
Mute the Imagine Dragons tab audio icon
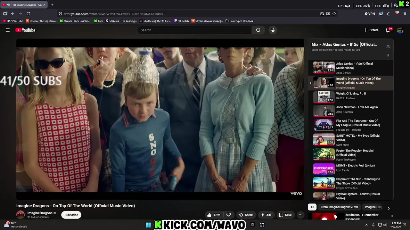click(8, 5)
